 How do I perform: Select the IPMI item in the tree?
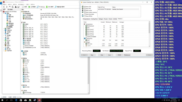tap(9, 20)
